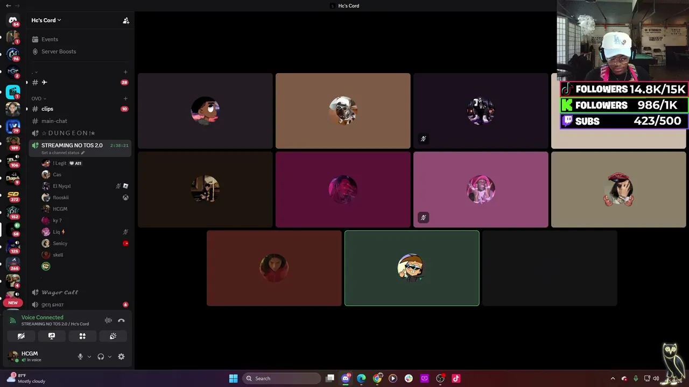Open blue W server icon
Image resolution: width=689 pixels, height=387 pixels.
tap(13, 127)
